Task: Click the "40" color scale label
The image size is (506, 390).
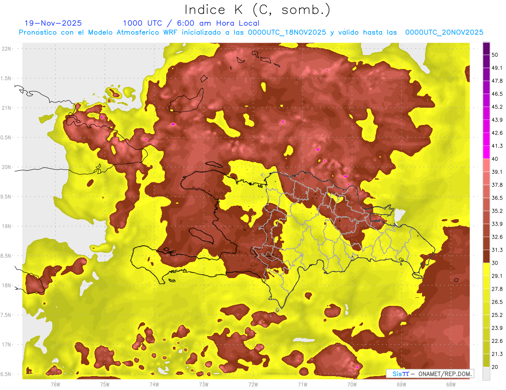Action: tap(495, 159)
